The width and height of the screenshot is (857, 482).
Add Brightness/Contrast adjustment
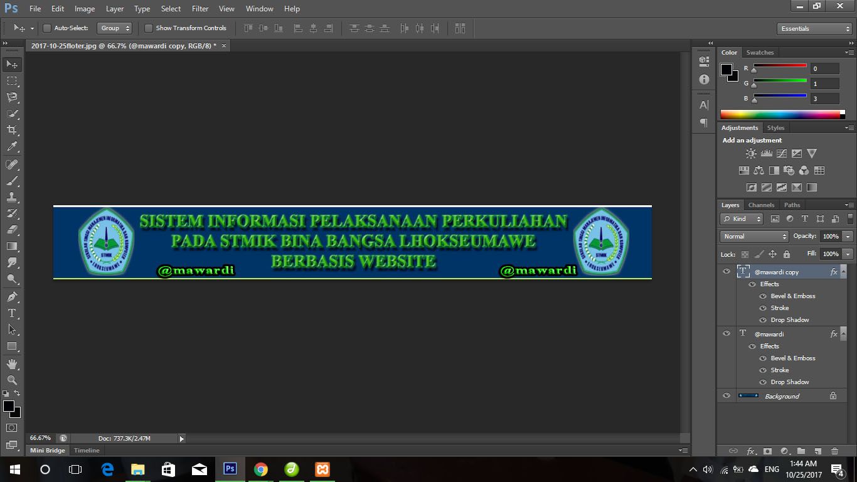coord(751,153)
